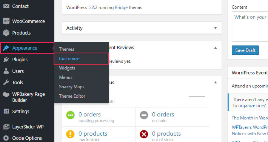Open Themes in Appearance submenu

coord(67,49)
